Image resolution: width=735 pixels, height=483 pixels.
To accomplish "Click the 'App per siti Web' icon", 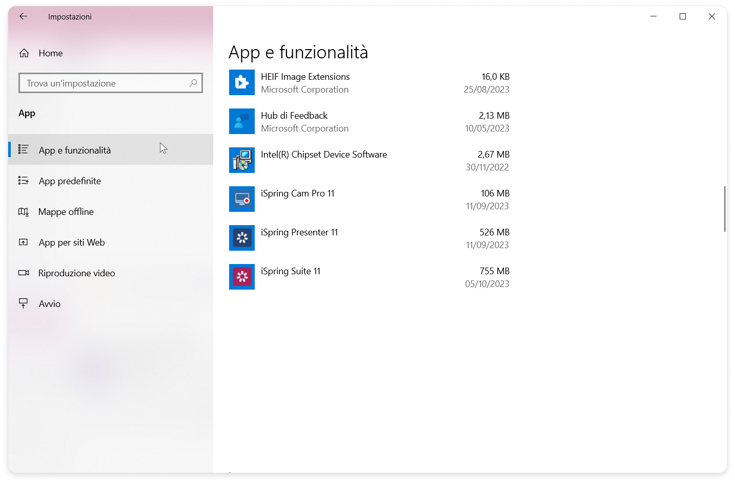I will click(23, 242).
